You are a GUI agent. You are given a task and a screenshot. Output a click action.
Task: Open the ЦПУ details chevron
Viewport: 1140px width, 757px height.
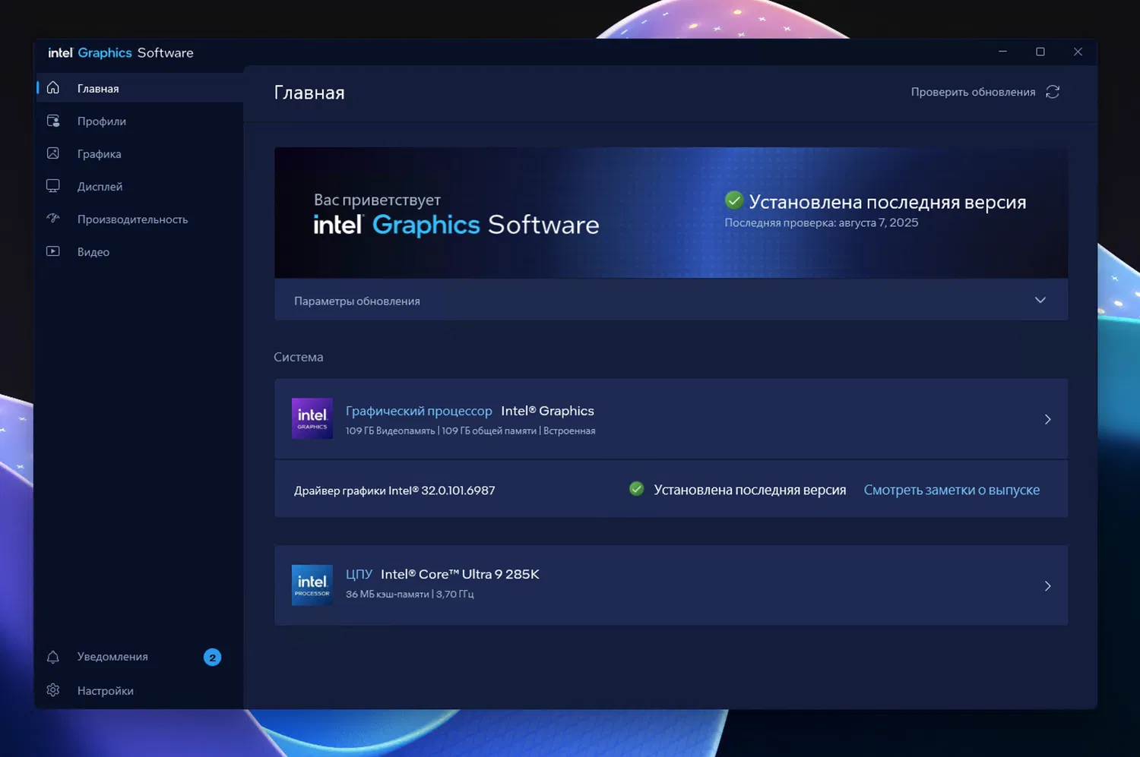click(1047, 586)
